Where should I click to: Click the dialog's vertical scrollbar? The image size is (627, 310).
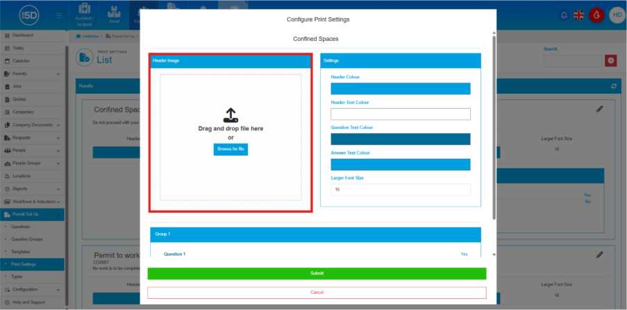coord(494,127)
